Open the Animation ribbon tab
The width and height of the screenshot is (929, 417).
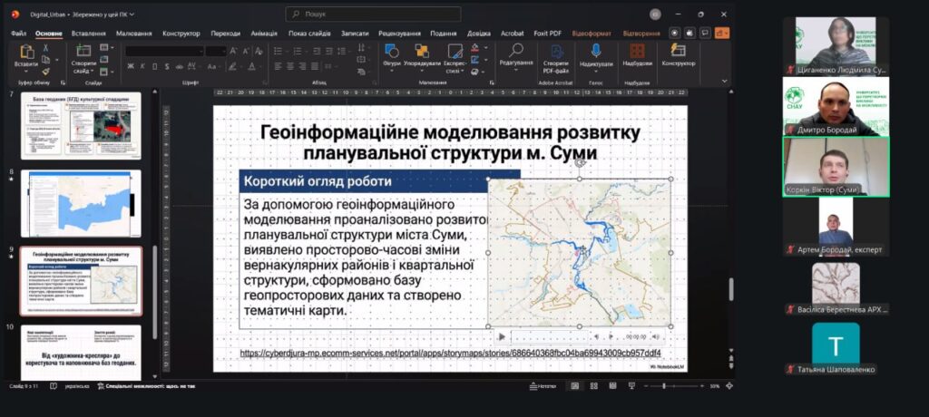click(x=263, y=34)
